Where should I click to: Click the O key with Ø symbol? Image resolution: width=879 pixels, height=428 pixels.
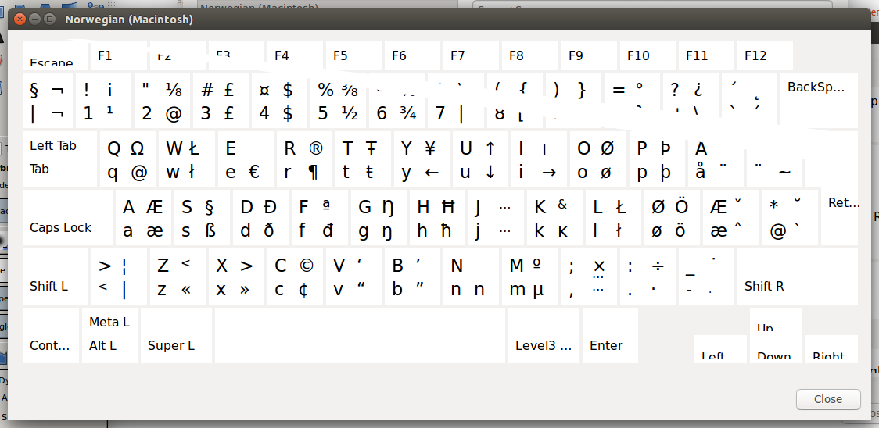(598, 159)
